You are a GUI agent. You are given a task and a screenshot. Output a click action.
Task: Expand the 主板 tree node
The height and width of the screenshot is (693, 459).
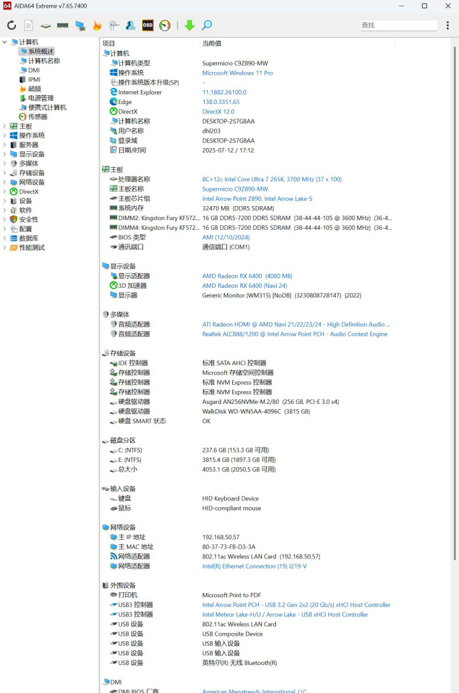[4, 126]
